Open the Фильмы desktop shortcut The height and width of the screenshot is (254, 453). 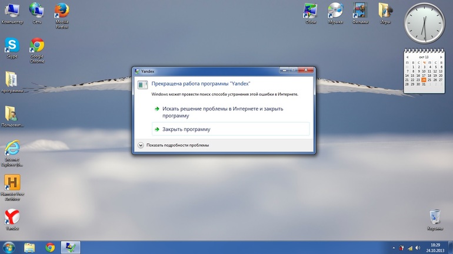[360, 11]
